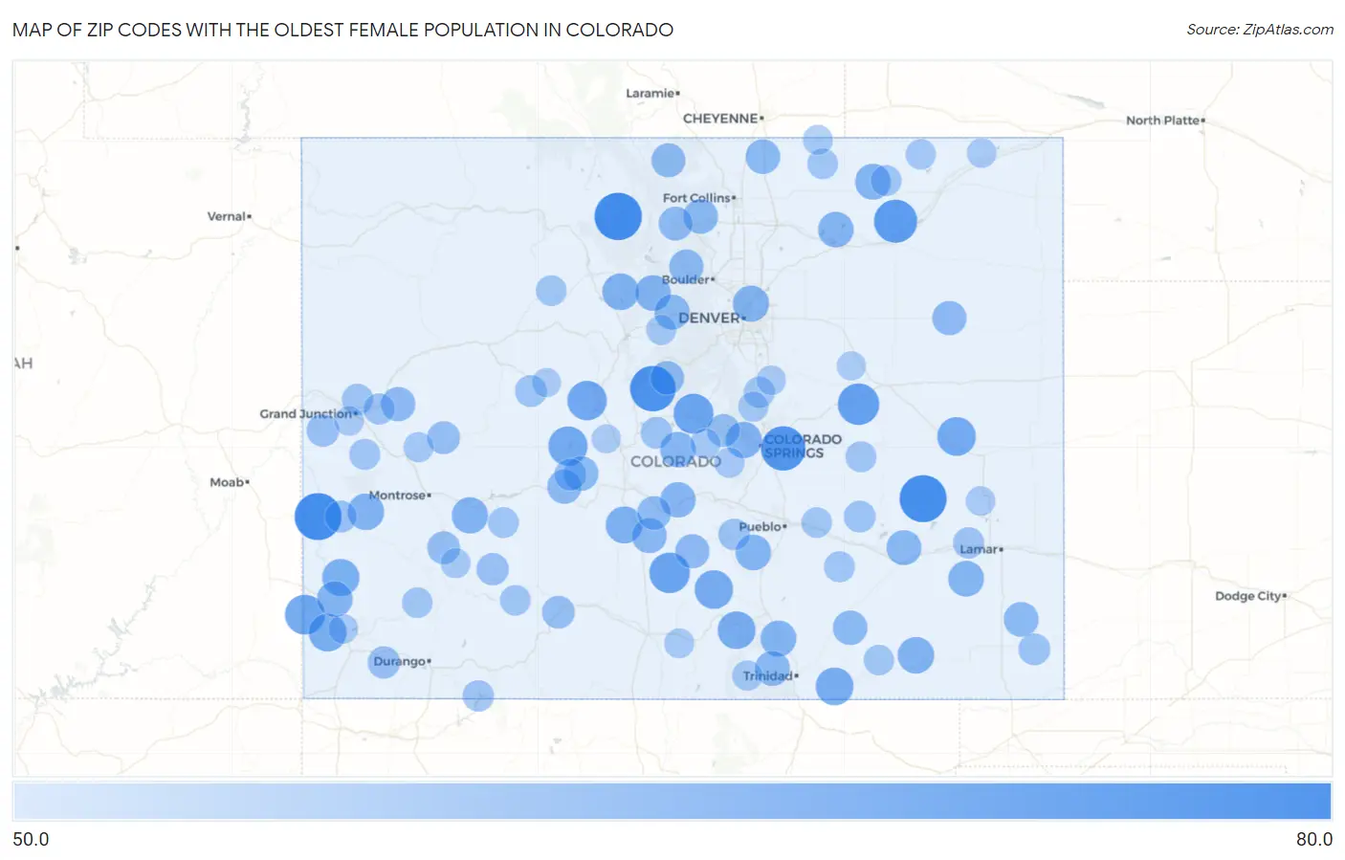Click the Lamar city label

(981, 549)
